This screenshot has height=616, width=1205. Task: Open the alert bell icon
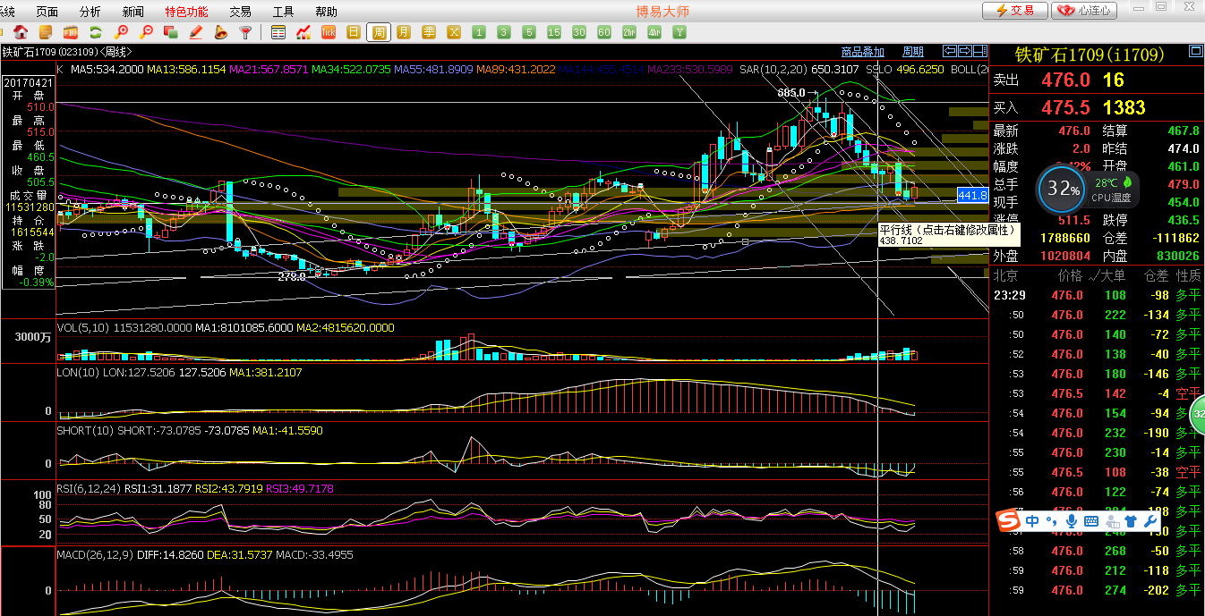pos(221,32)
